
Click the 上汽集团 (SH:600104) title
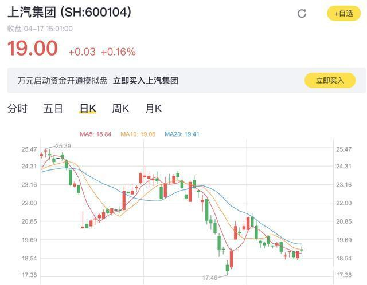69,12
